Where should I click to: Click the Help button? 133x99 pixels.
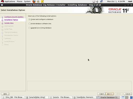tap(5, 94)
